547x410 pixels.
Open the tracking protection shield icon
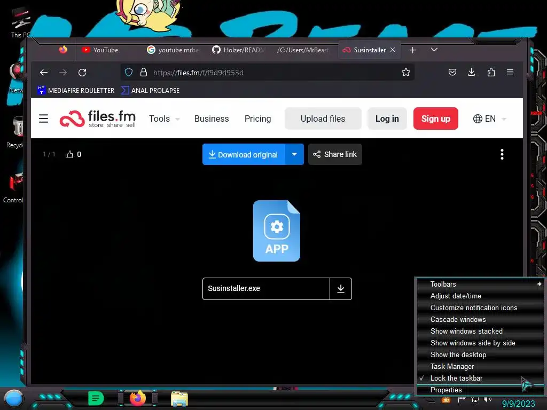click(129, 72)
